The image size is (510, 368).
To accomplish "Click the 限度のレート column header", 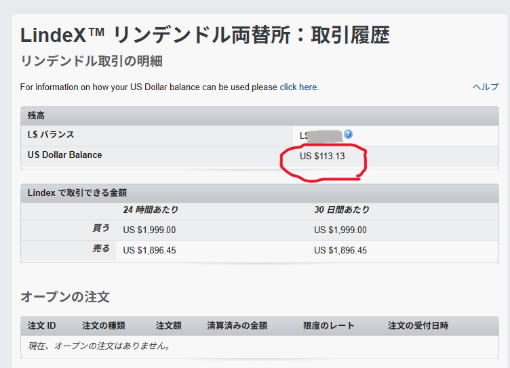I will 328,326.
